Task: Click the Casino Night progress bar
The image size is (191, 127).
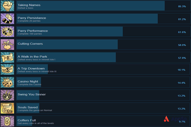Action: (29, 82)
